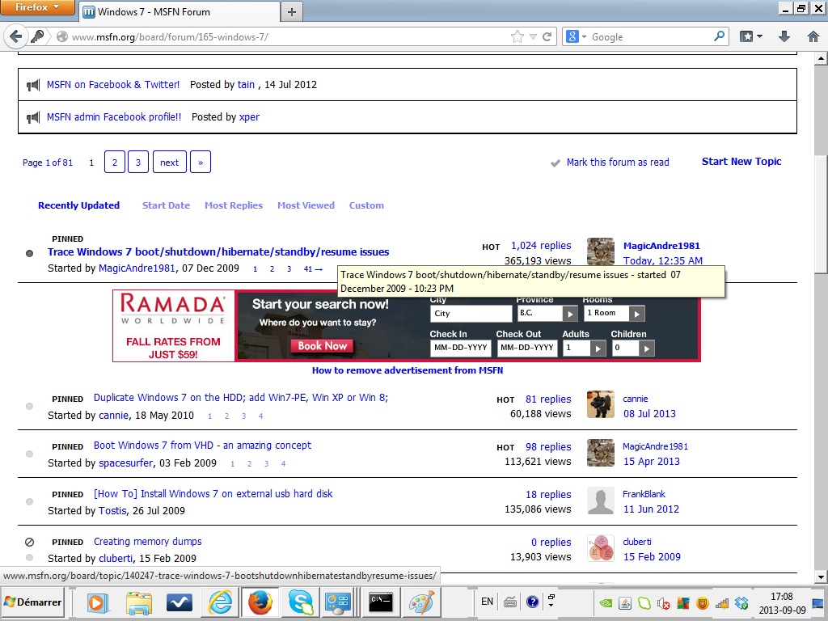Image resolution: width=828 pixels, height=621 pixels.
Task: Open the Dropbox tray icon
Action: point(741,602)
